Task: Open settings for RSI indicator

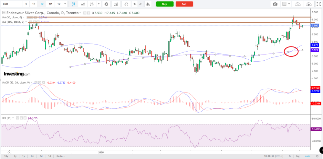Action: click(21, 118)
